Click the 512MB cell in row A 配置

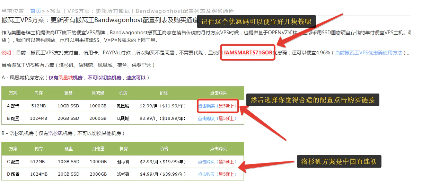point(38,106)
